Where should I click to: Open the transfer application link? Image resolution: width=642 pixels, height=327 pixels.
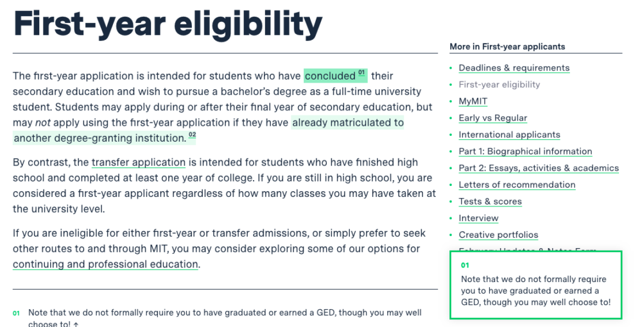tap(139, 162)
